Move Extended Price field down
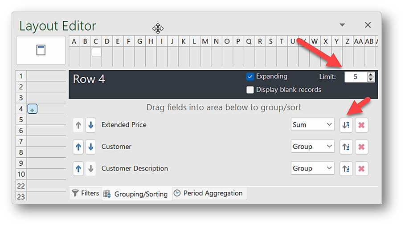Screen dimensions: 405x227 (90, 125)
